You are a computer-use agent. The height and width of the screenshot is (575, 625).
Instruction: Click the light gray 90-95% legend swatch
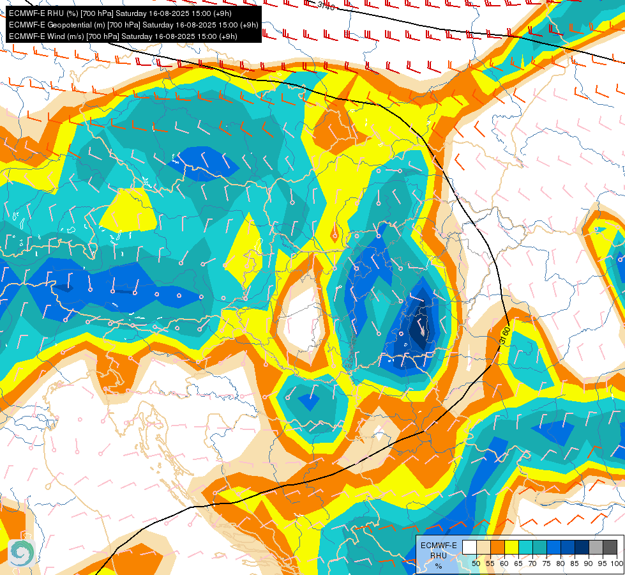click(x=596, y=547)
